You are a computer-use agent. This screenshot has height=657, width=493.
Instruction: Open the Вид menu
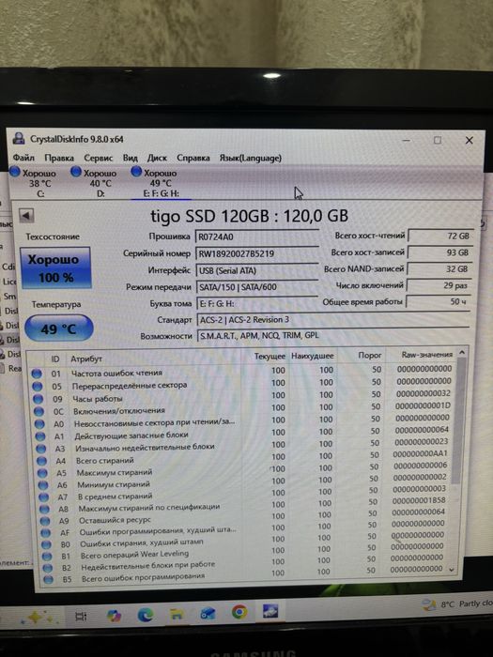coord(130,158)
